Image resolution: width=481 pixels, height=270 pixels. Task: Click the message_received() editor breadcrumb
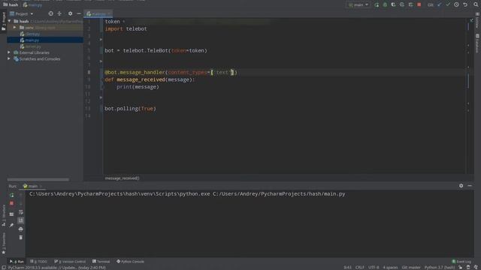122,178
